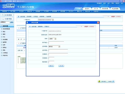Open the 帮助 link in header
Viewport: 125px width, 94px height.
click(x=113, y=3)
